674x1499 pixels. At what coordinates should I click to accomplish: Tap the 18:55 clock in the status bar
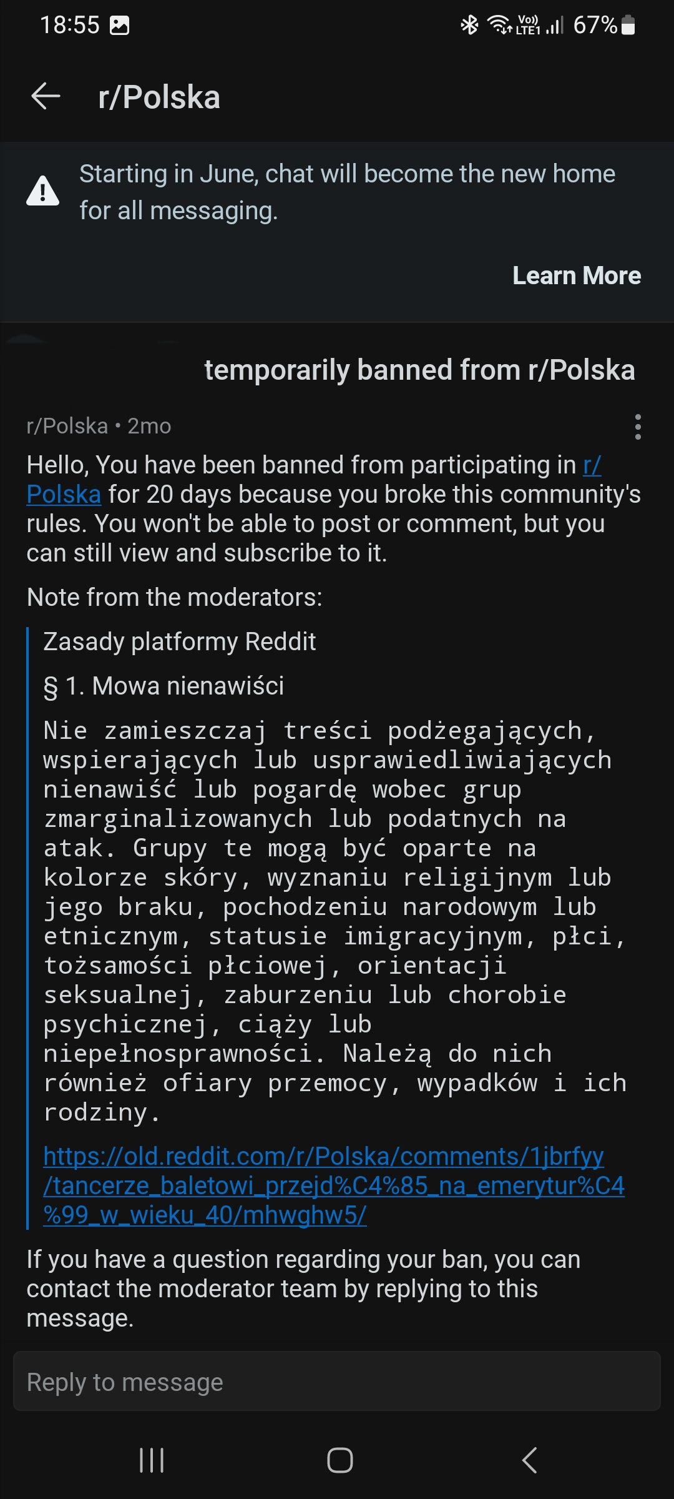coord(69,25)
